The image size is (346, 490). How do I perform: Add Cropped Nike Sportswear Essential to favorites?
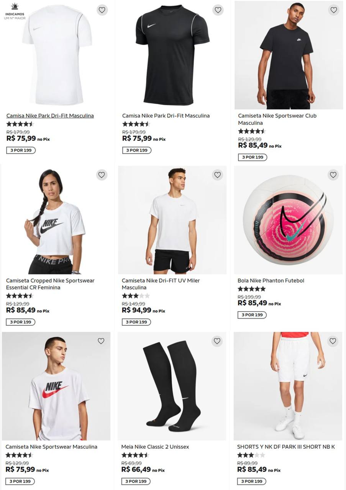[x=102, y=175]
